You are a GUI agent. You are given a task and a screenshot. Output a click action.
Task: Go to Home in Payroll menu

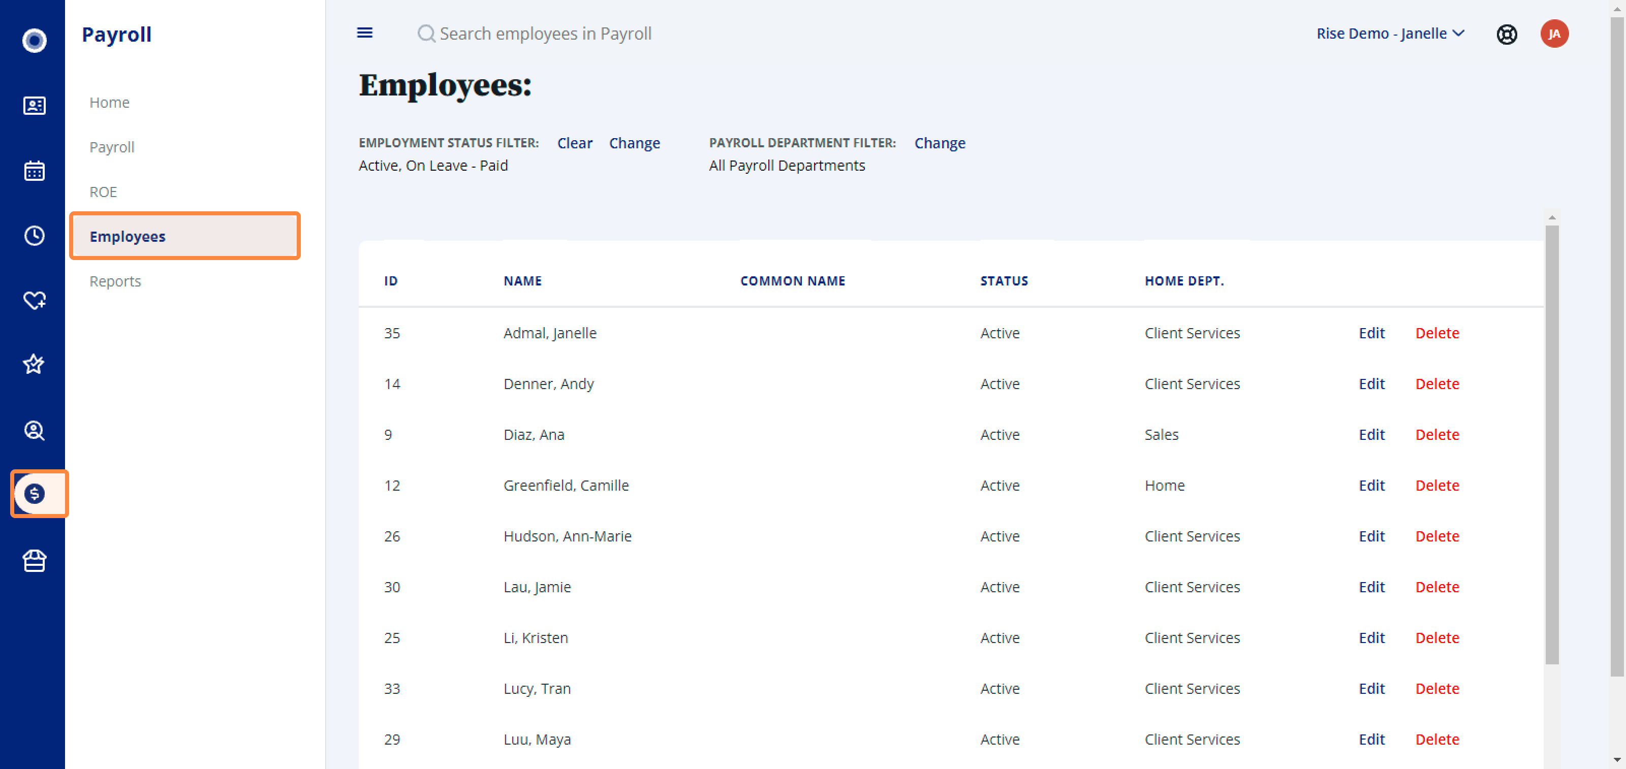coord(109,102)
